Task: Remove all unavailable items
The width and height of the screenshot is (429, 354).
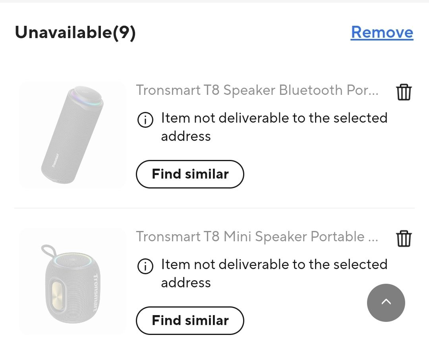Action: 382,32
